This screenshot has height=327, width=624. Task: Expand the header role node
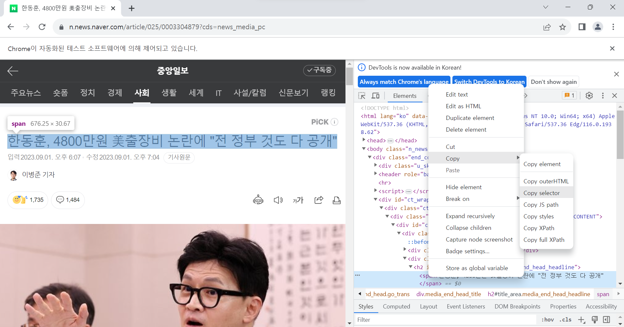(376, 174)
